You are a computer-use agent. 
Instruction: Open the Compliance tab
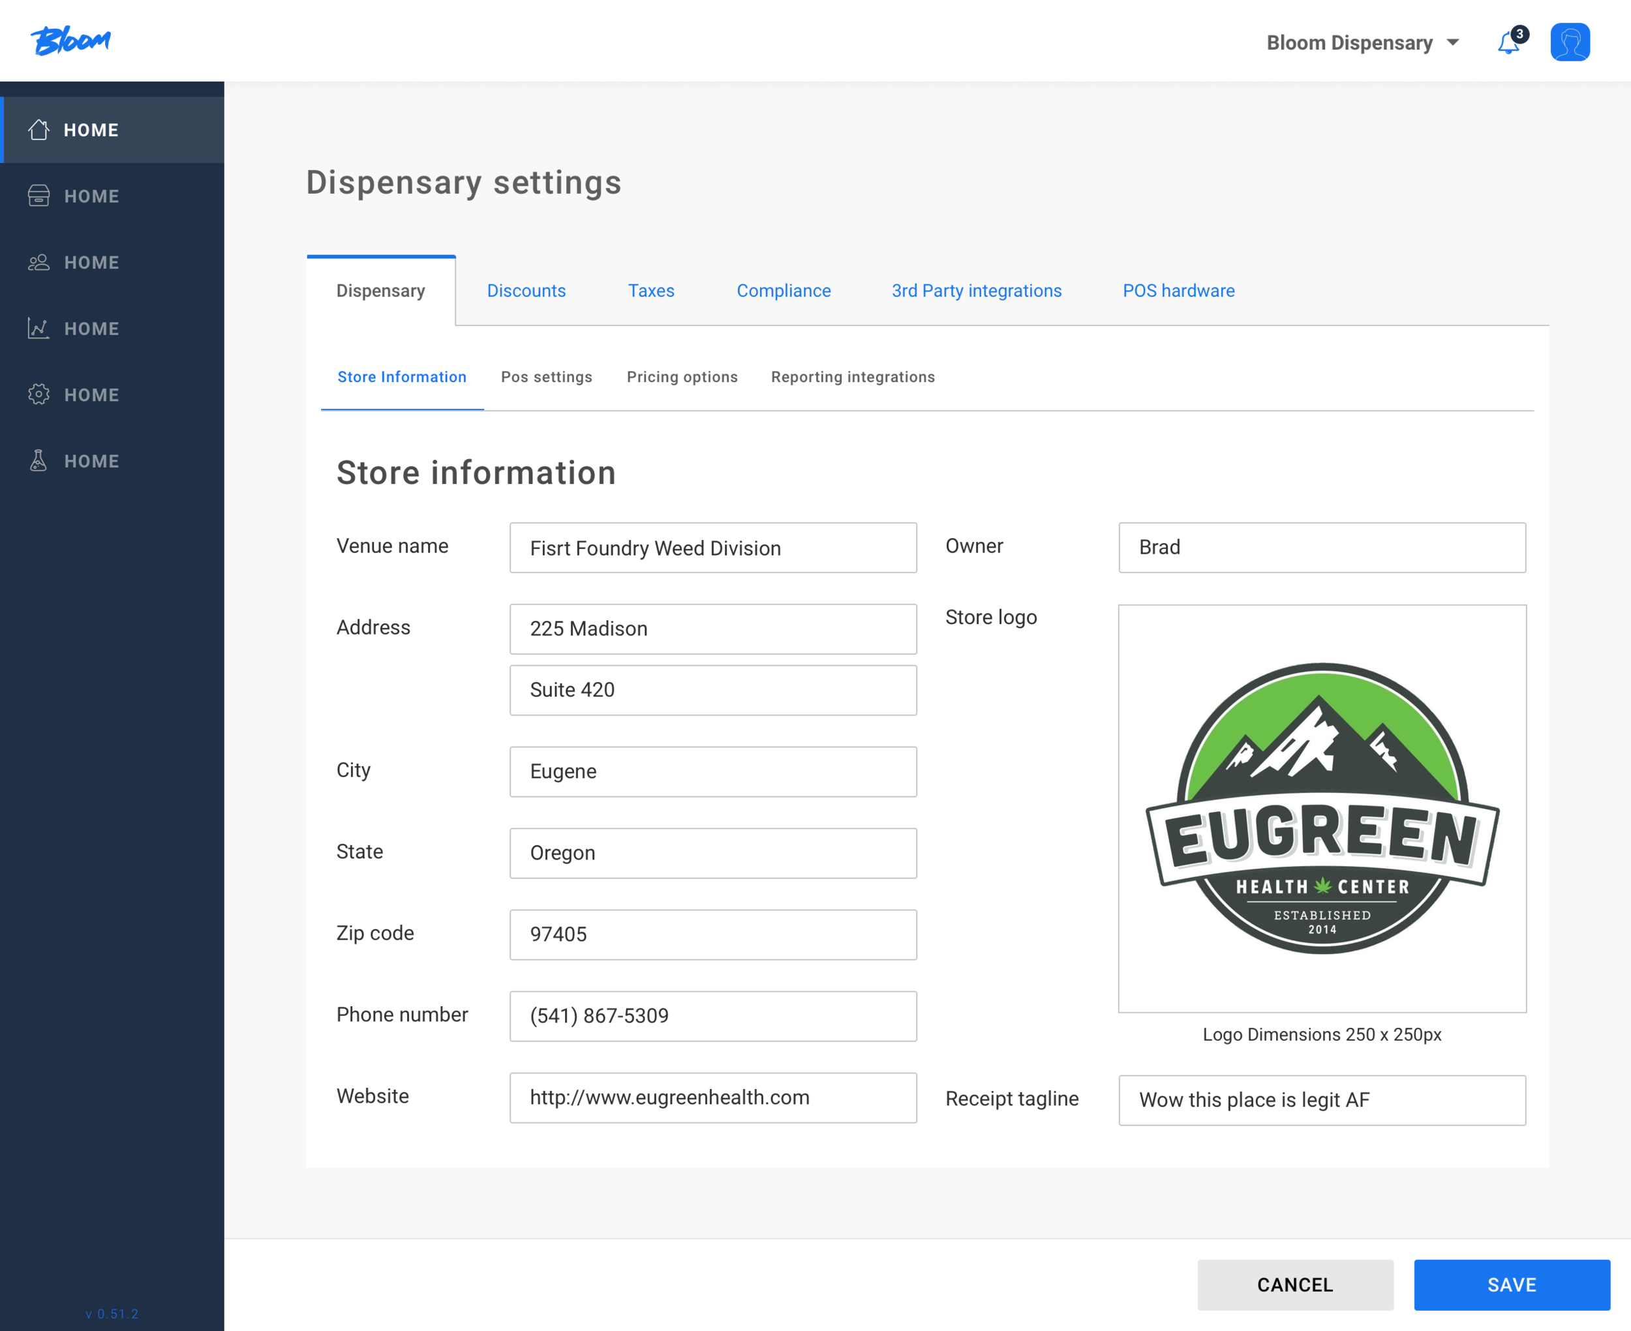(784, 291)
